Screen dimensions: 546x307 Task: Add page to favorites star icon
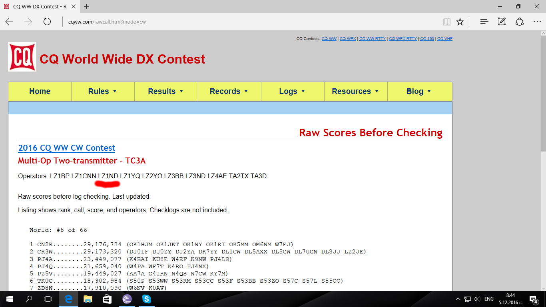pos(460,22)
